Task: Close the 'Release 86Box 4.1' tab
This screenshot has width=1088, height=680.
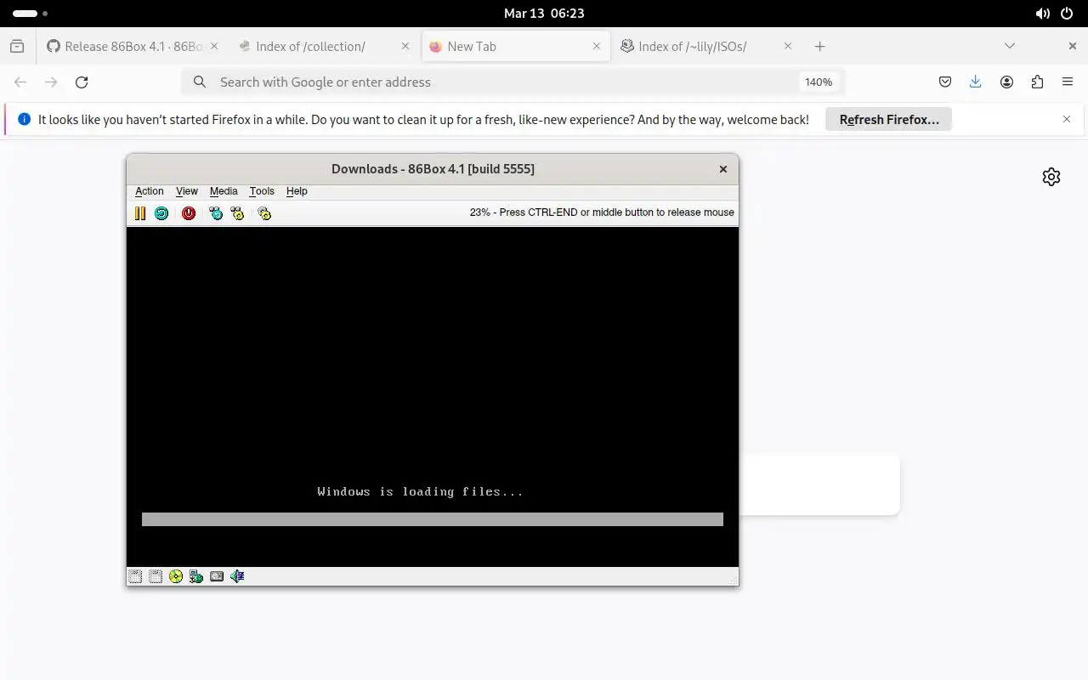Action: [213, 47]
